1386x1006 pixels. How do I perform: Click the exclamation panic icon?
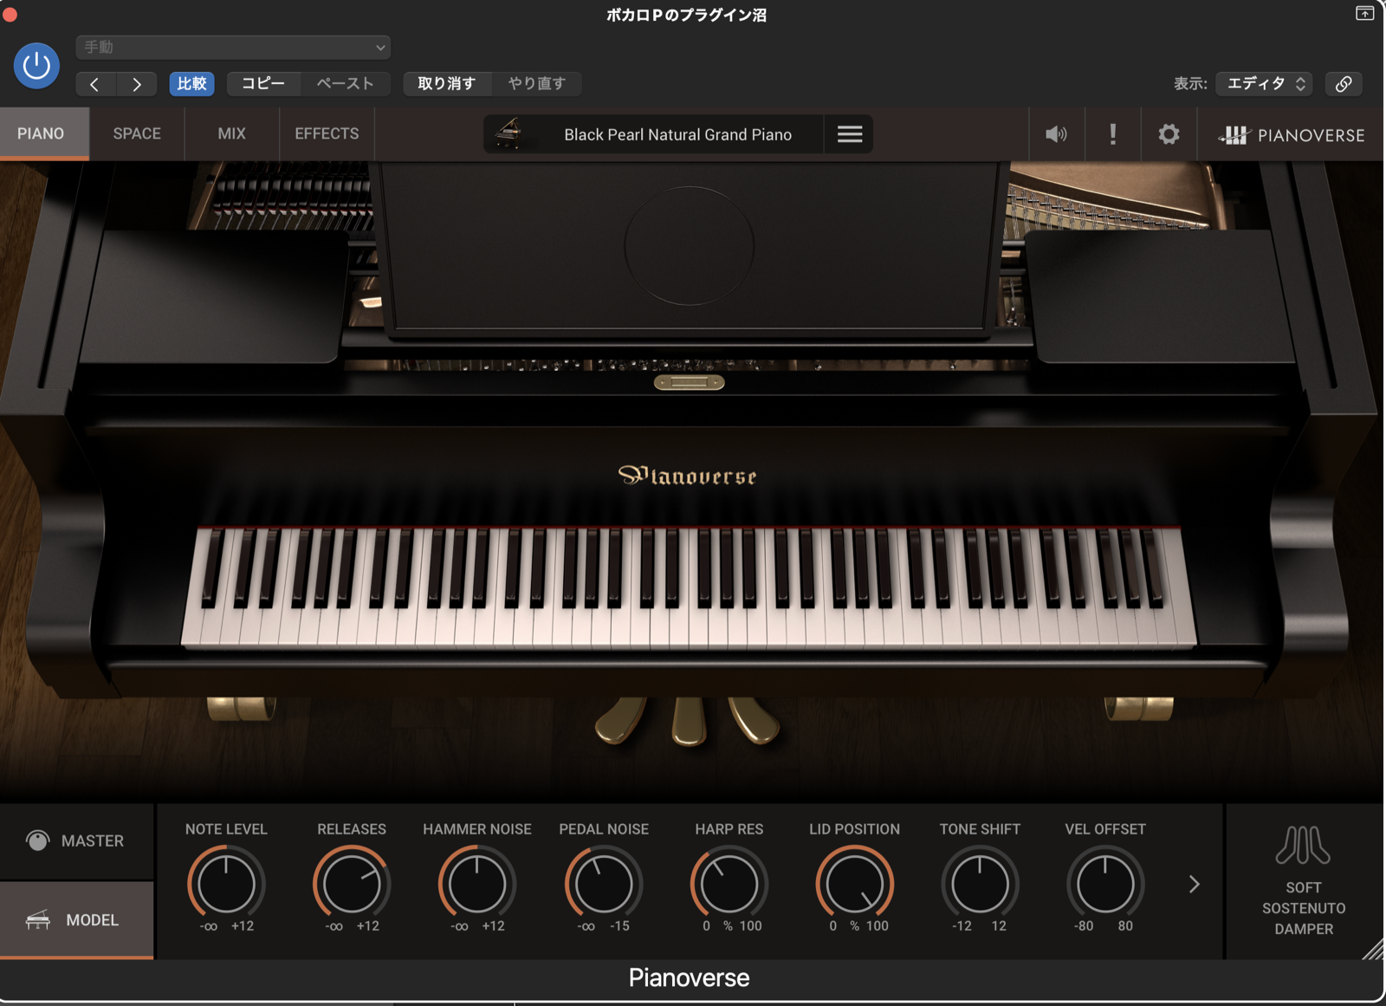[1113, 134]
